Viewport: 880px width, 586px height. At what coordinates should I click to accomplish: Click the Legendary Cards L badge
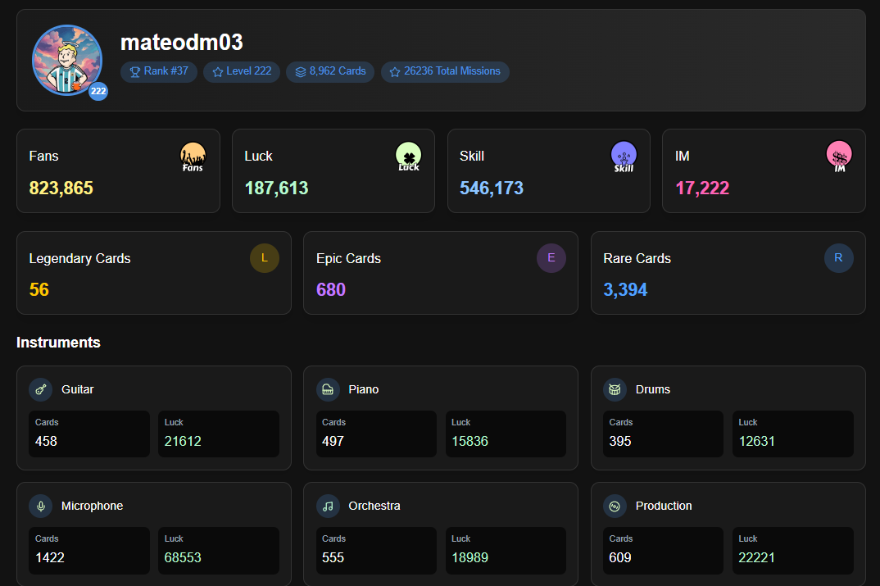[265, 258]
